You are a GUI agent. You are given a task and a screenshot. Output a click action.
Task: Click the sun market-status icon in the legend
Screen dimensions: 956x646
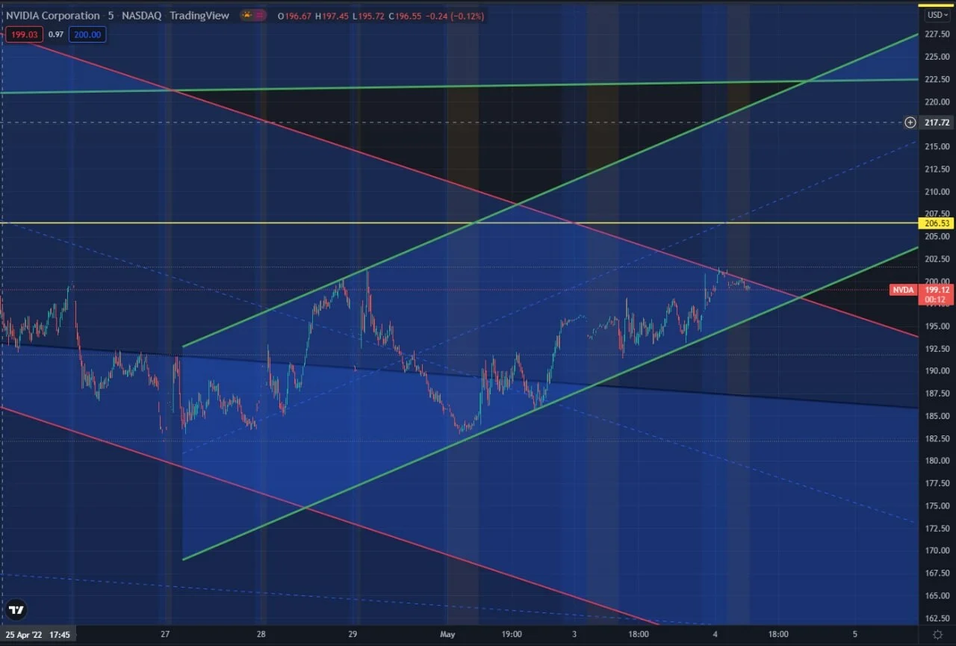tap(246, 16)
